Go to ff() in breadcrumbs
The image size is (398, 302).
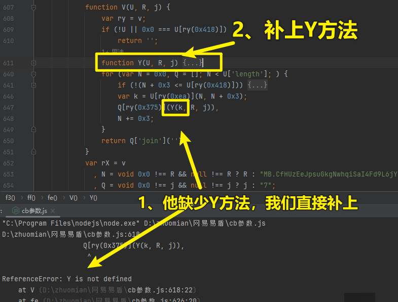click(31, 198)
